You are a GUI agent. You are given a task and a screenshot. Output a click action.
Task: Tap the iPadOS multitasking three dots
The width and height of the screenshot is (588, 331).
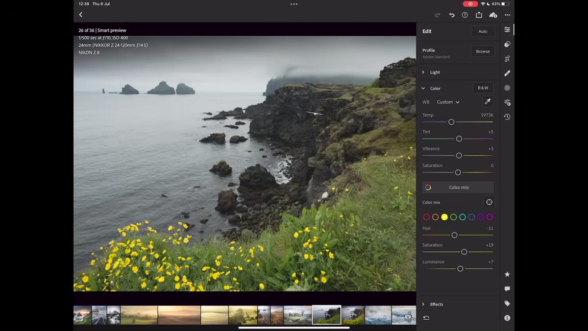click(x=294, y=4)
